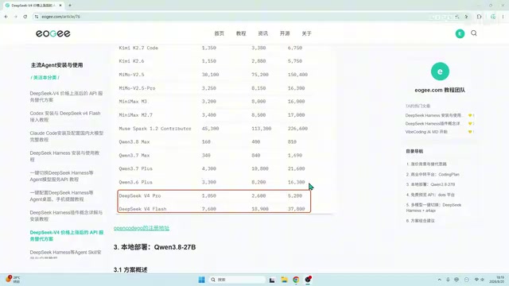Screen dimensions: 509x286
Task: Open first sidebar article on DeepSeek-V4 API alternatives
Action: tap(66, 97)
